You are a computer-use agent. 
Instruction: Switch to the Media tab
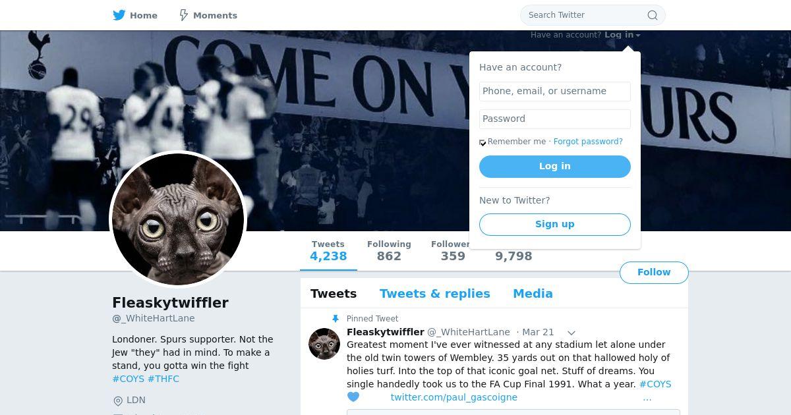click(x=533, y=294)
